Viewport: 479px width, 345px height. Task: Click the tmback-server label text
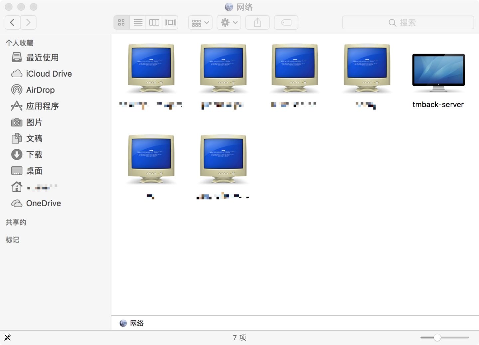click(438, 105)
